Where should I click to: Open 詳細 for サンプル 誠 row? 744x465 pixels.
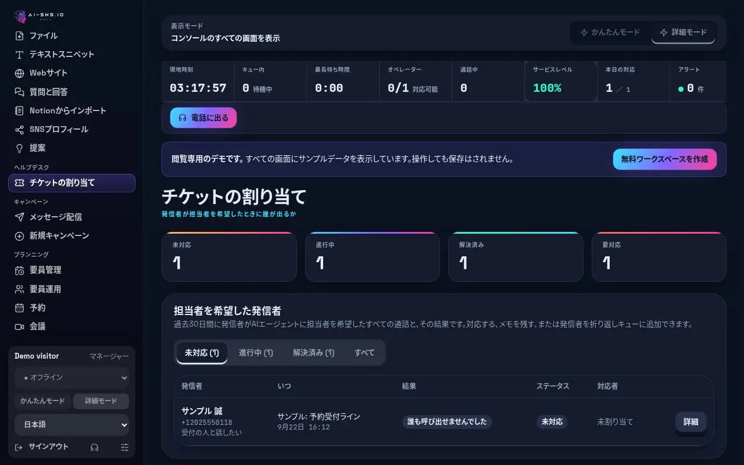point(691,422)
